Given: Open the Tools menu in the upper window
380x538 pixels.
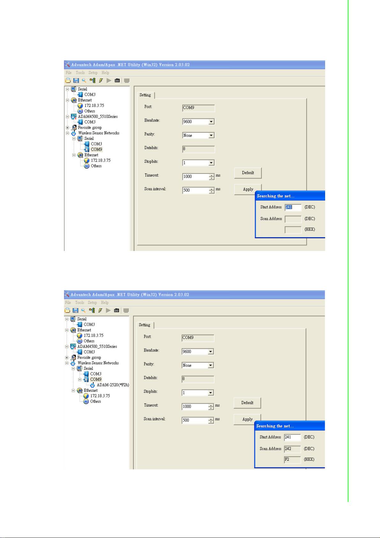Looking at the screenshot, I should click(x=80, y=73).
